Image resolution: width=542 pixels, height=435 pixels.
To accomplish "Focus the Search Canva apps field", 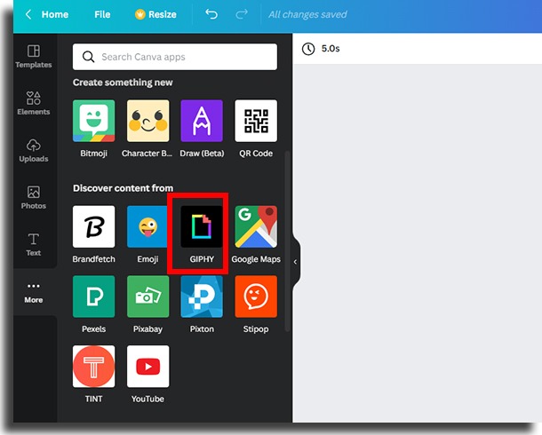I will (175, 57).
